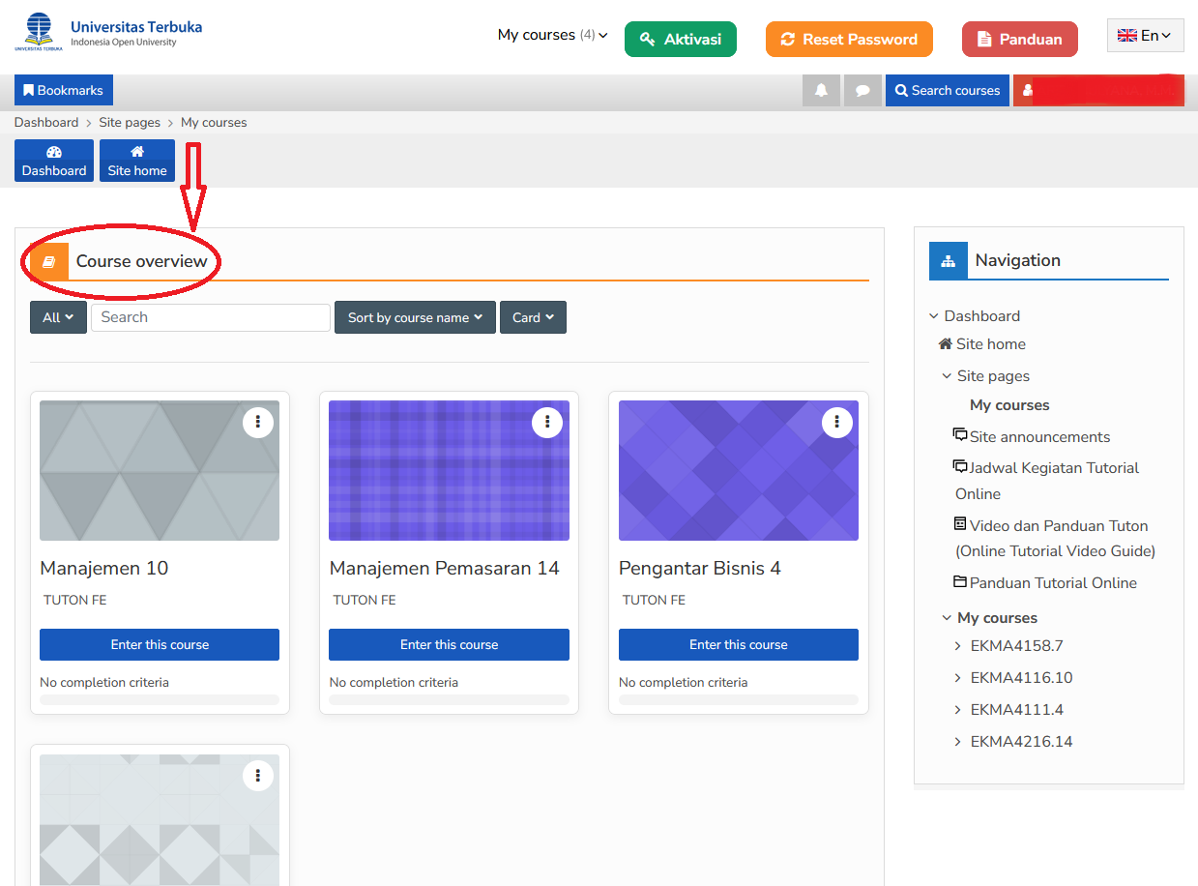Open options menu for Pengantar Bisnis 4
This screenshot has height=886, width=1198.
coord(836,422)
